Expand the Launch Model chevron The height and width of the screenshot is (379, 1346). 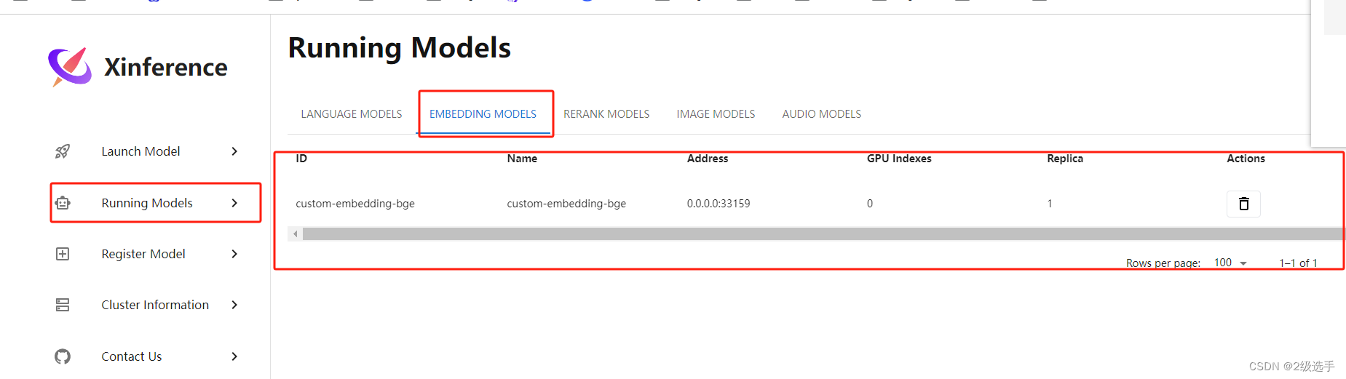click(x=234, y=151)
